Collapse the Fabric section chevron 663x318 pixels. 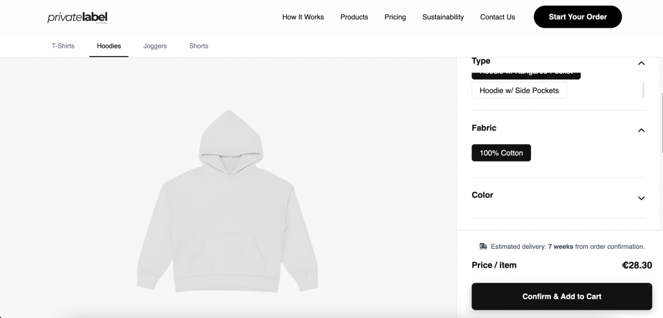(641, 130)
